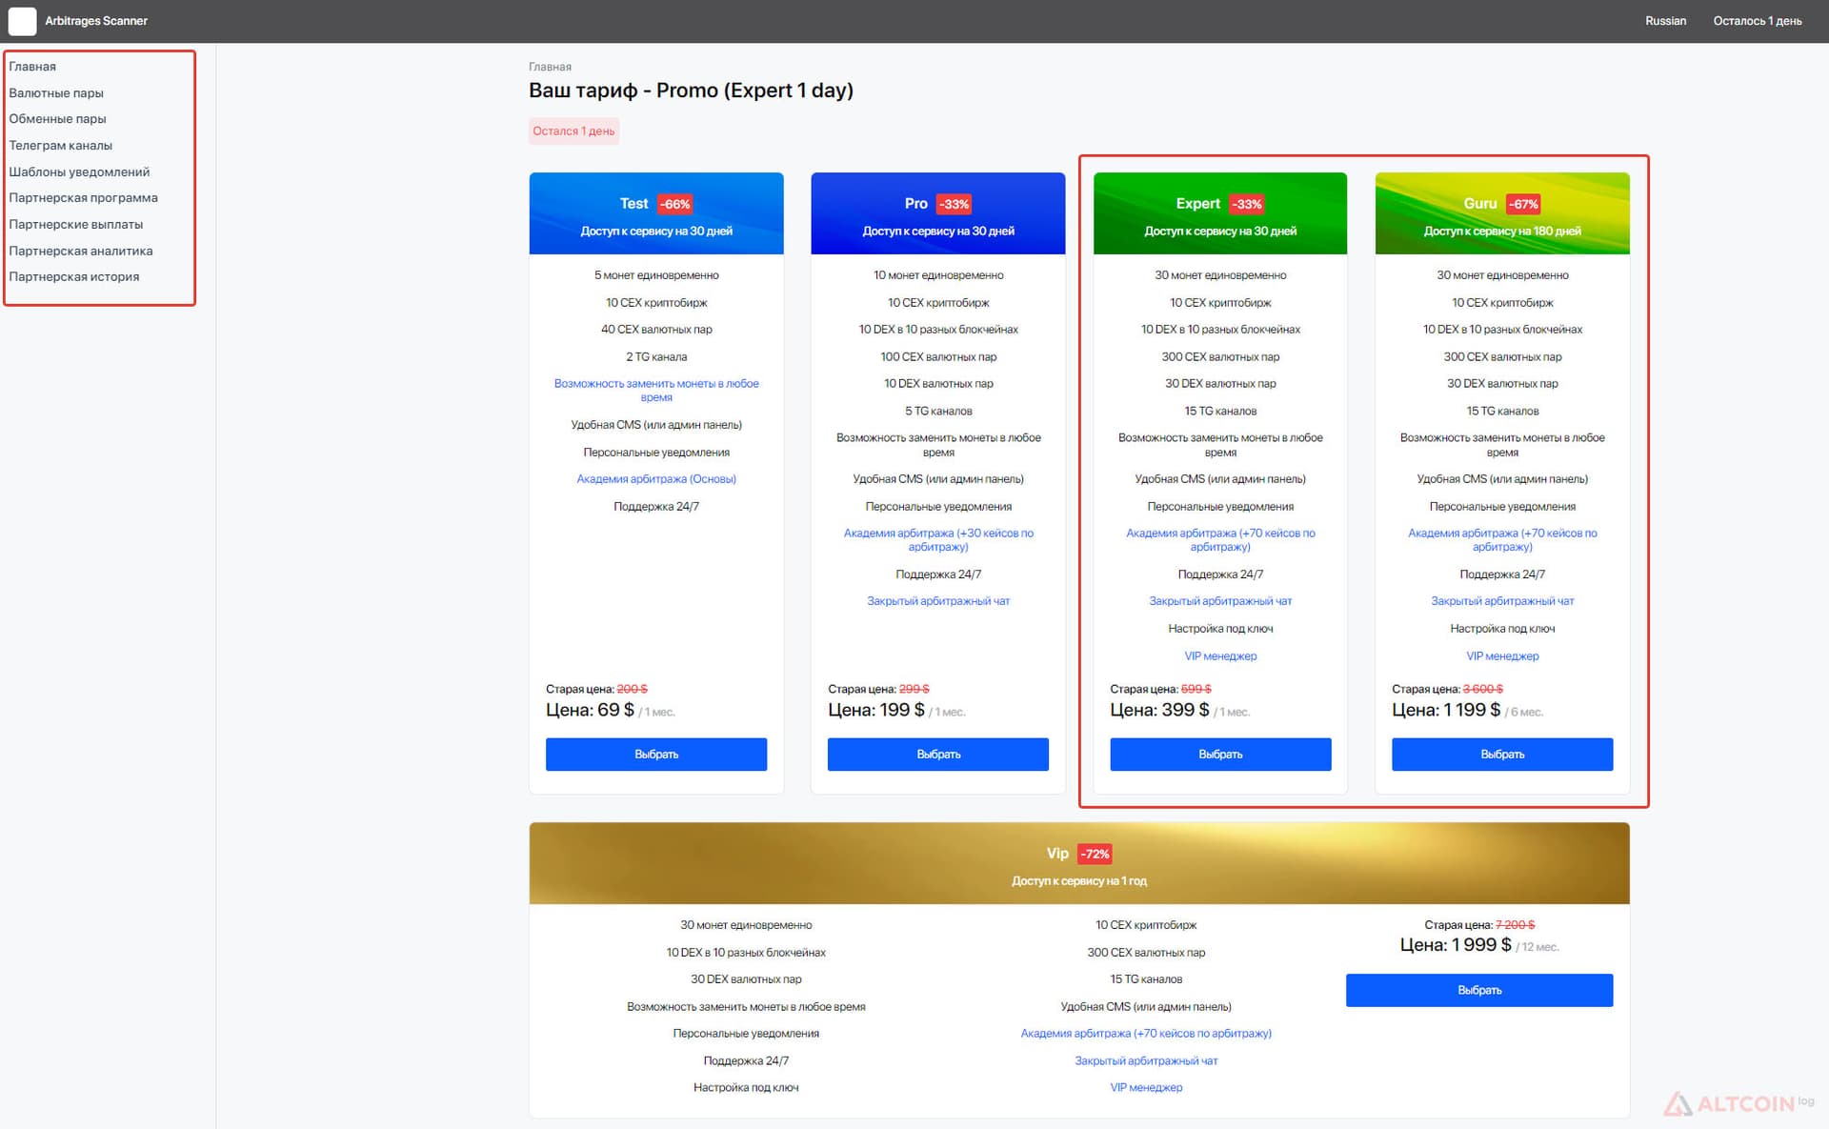Select the Guru plan with Выбрать button

click(1502, 755)
